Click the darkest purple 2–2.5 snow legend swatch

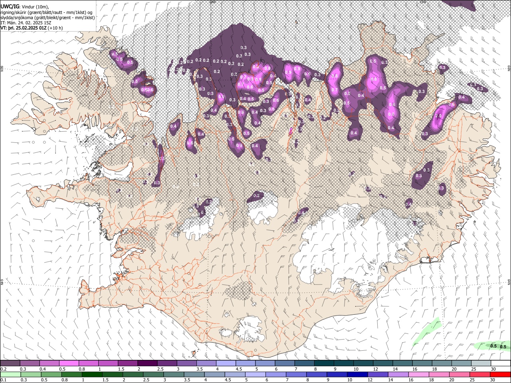click(147, 363)
